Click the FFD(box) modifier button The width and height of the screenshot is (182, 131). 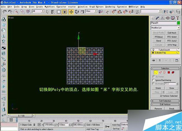coord(159,37)
